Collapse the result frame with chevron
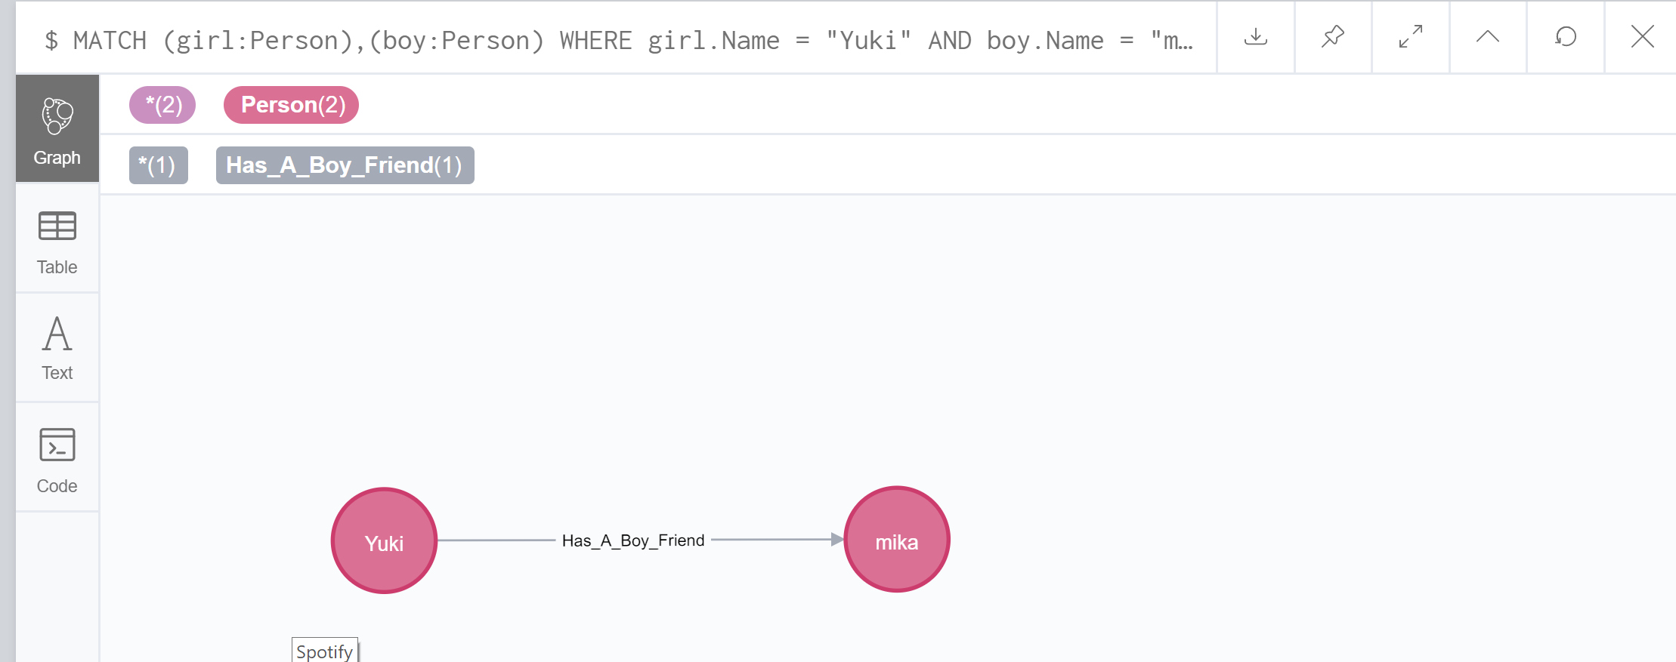Screen dimensions: 1676x662 tap(1488, 37)
